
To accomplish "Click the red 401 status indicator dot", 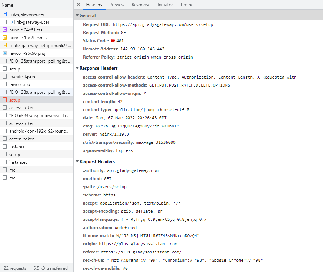I will pyautogui.click(x=113, y=40).
